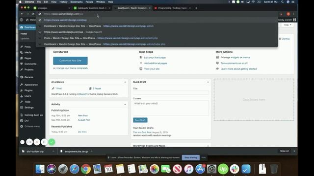Screen dimensions: 314x176
Task: Click Customize Your Site button
Action: click(x=70, y=61)
